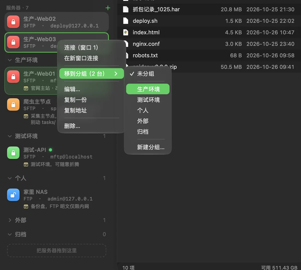Screen dimensions: 301x270
Task: Click 家里 NAS blue unlocked icon
Action: point(13,195)
